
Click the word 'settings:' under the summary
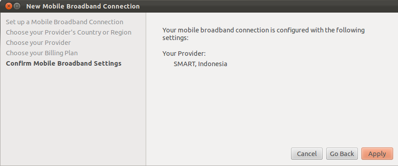(x=175, y=38)
